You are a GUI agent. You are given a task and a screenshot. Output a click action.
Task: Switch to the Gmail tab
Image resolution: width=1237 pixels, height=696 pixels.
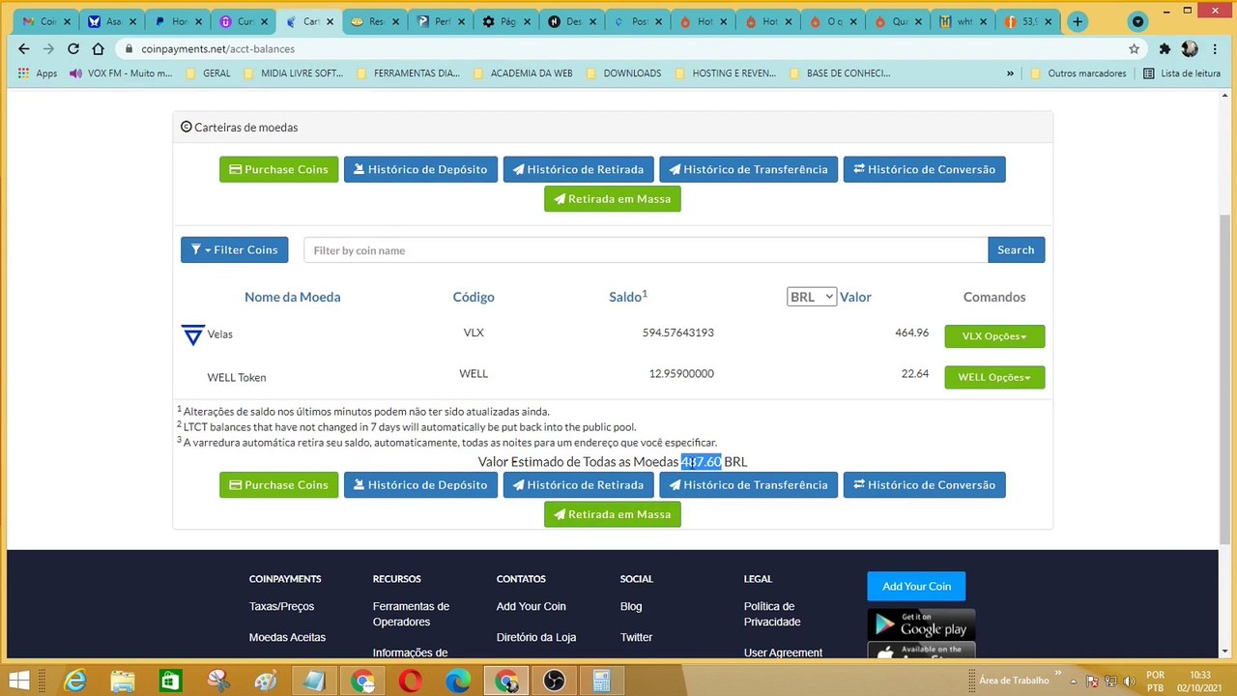point(45,21)
